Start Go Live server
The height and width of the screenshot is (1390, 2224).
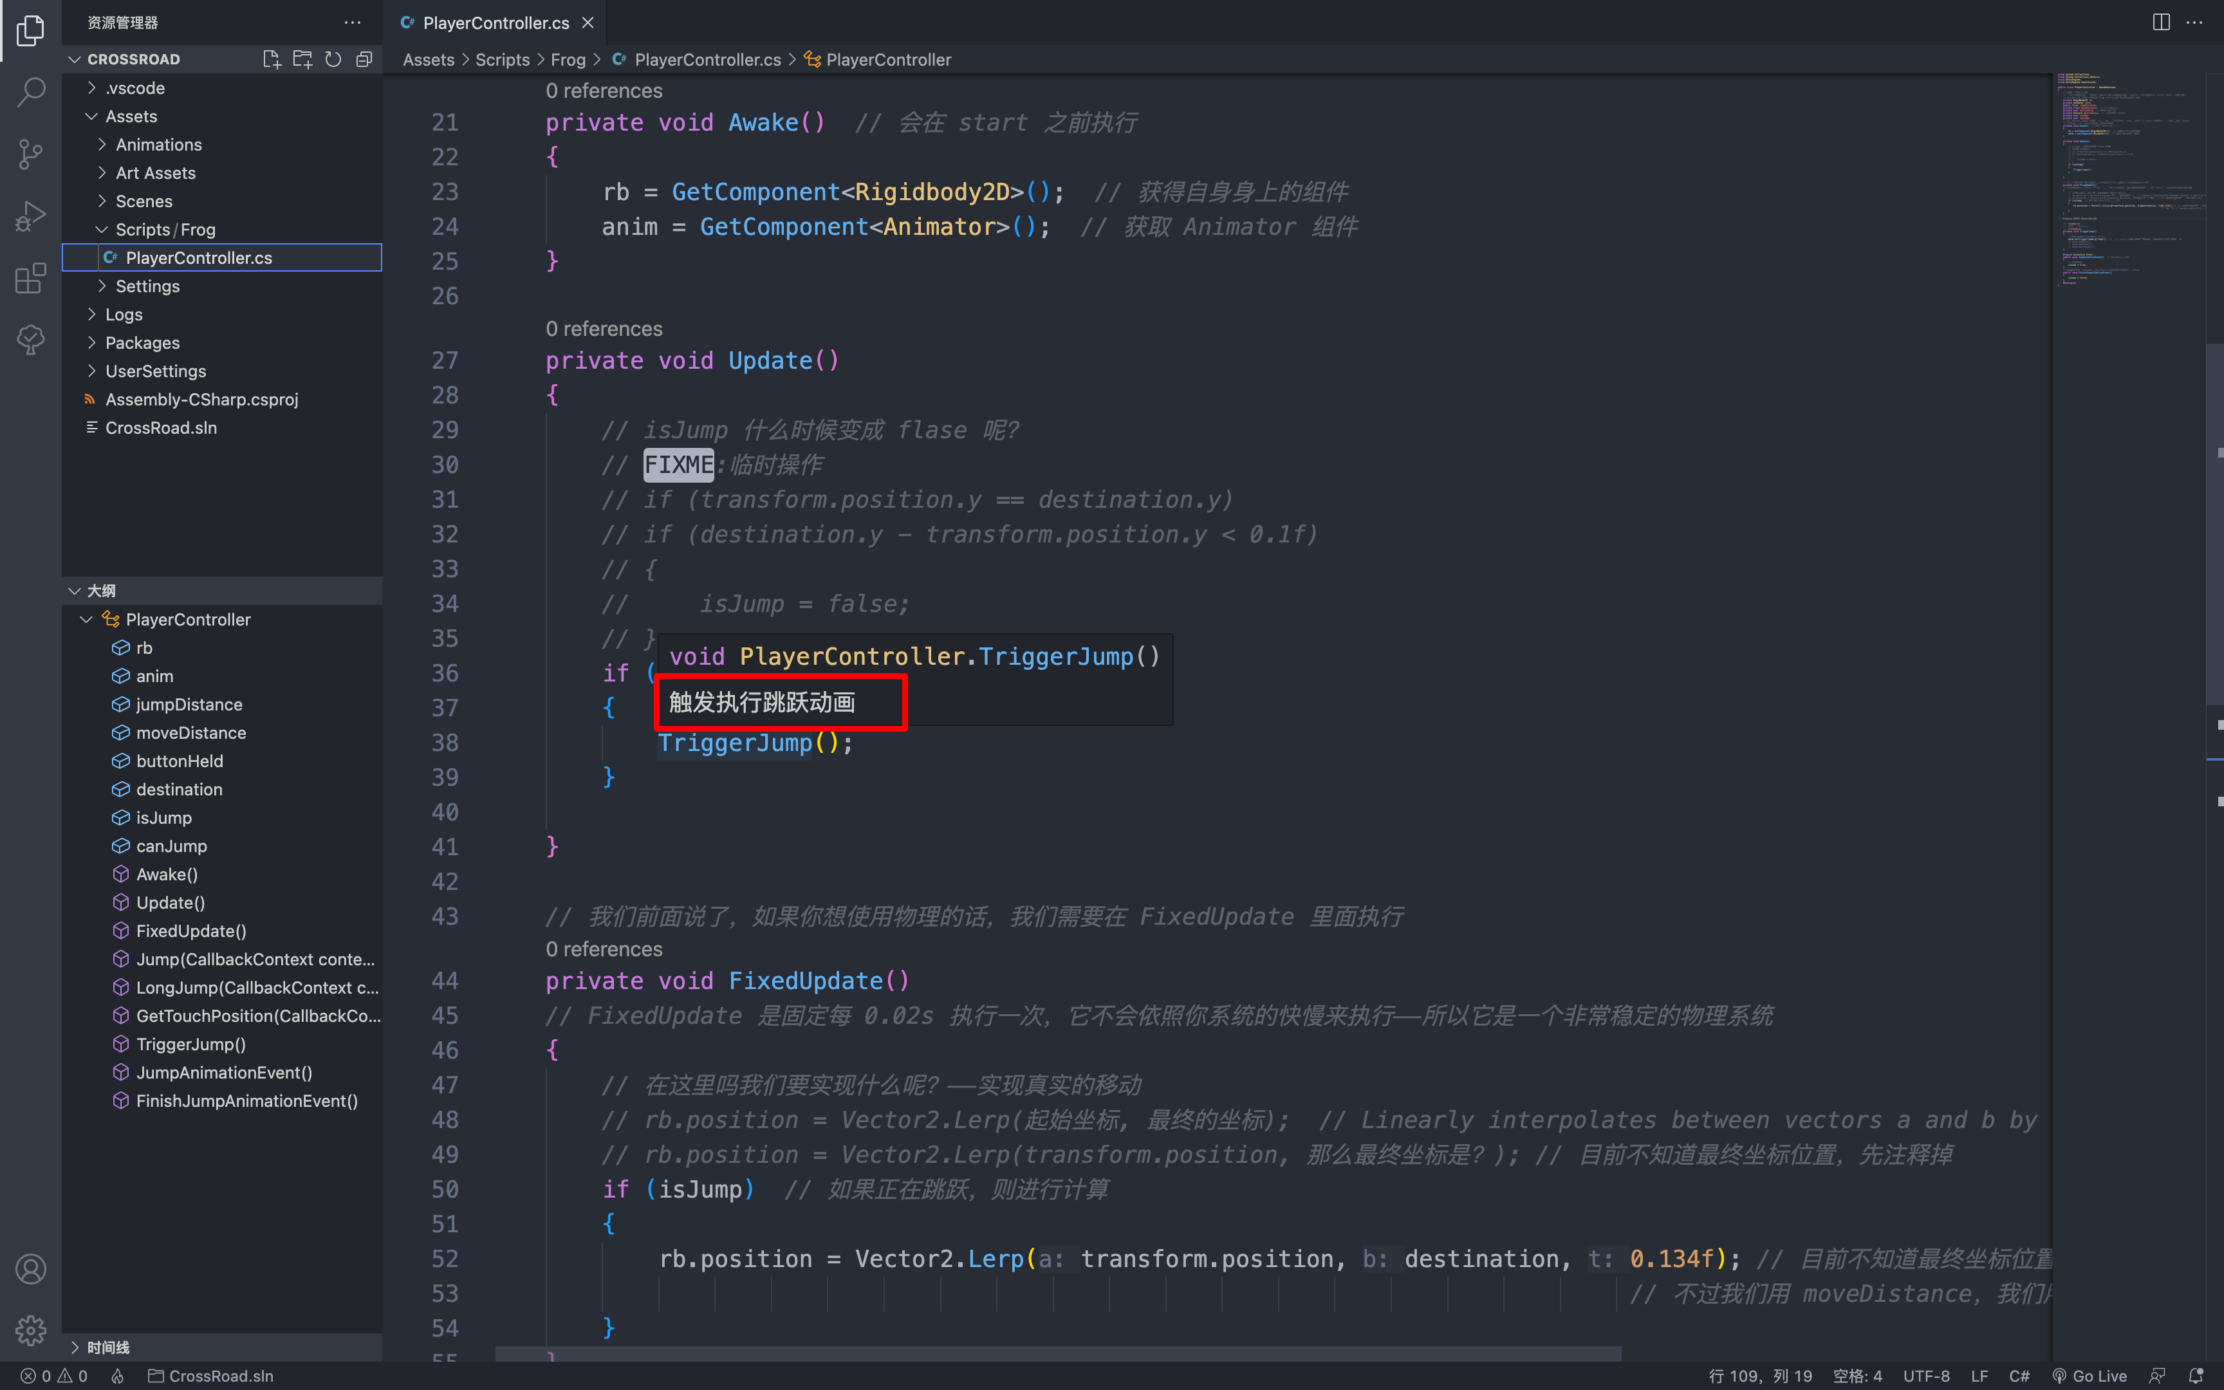2090,1375
